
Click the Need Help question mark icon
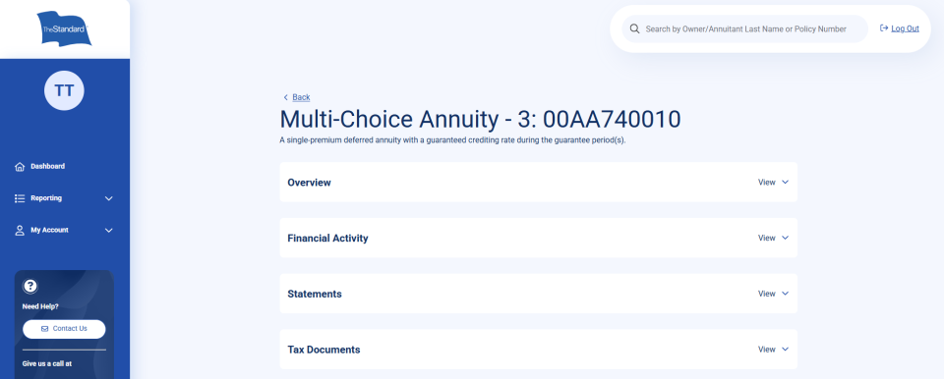(30, 287)
